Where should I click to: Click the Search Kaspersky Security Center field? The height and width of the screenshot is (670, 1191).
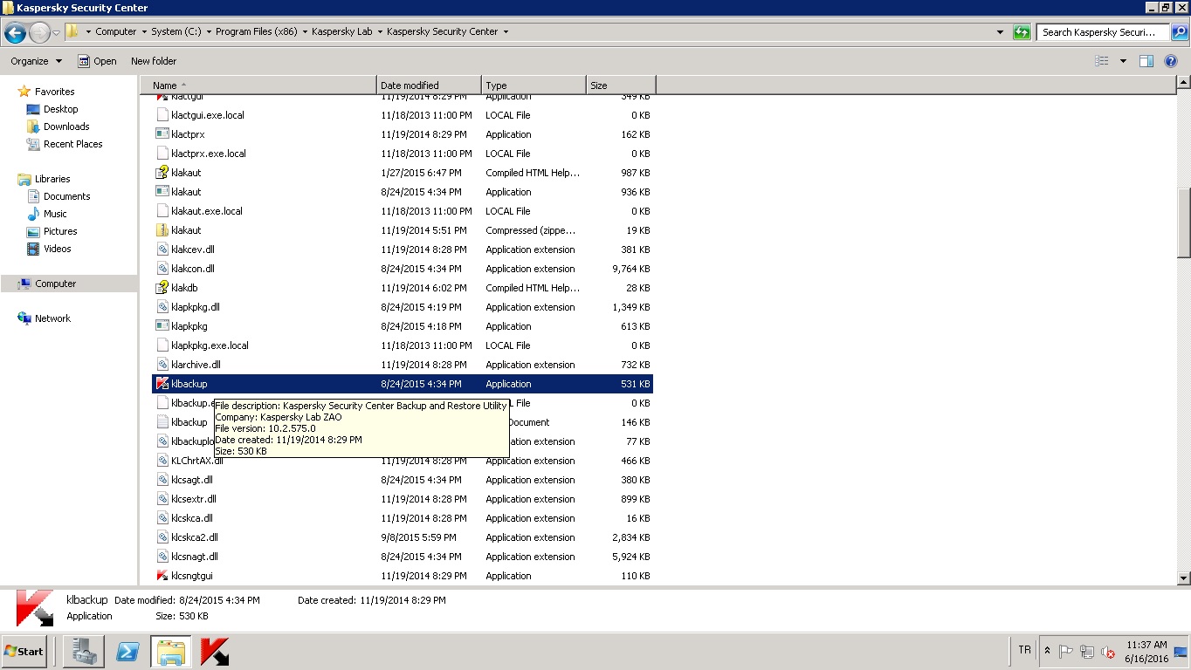click(1102, 32)
